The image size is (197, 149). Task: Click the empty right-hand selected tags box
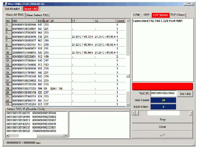99,124
